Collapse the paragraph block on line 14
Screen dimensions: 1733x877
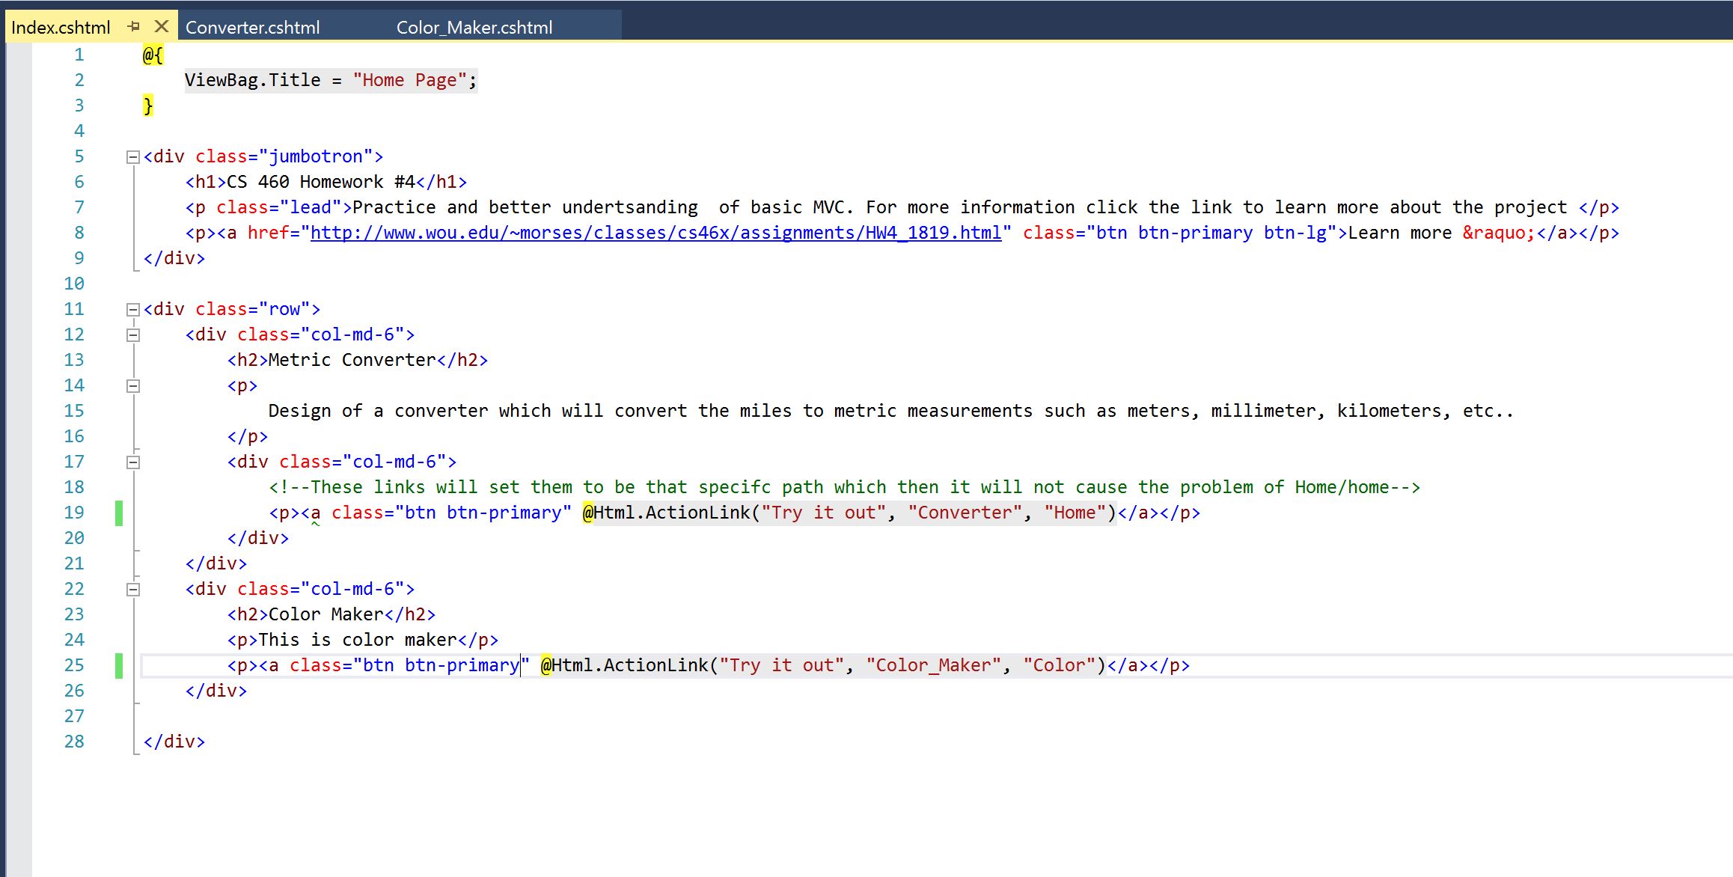[133, 386]
